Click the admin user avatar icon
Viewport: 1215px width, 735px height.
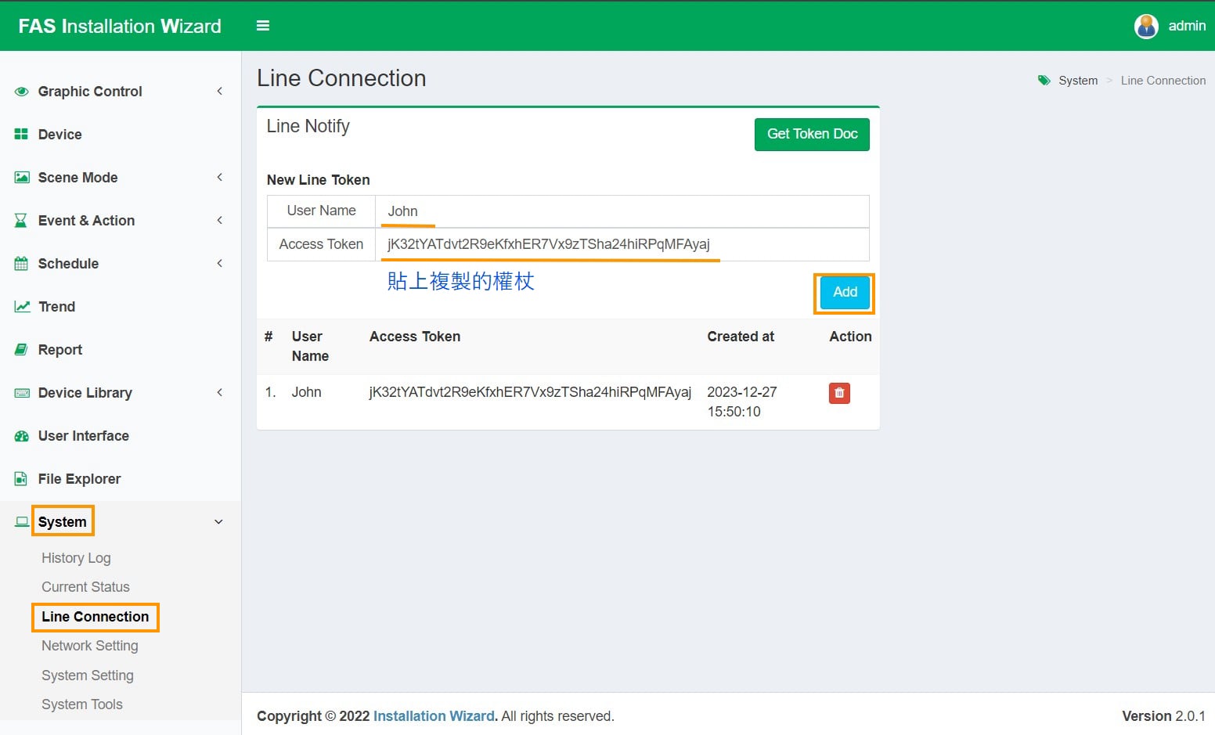click(1146, 26)
